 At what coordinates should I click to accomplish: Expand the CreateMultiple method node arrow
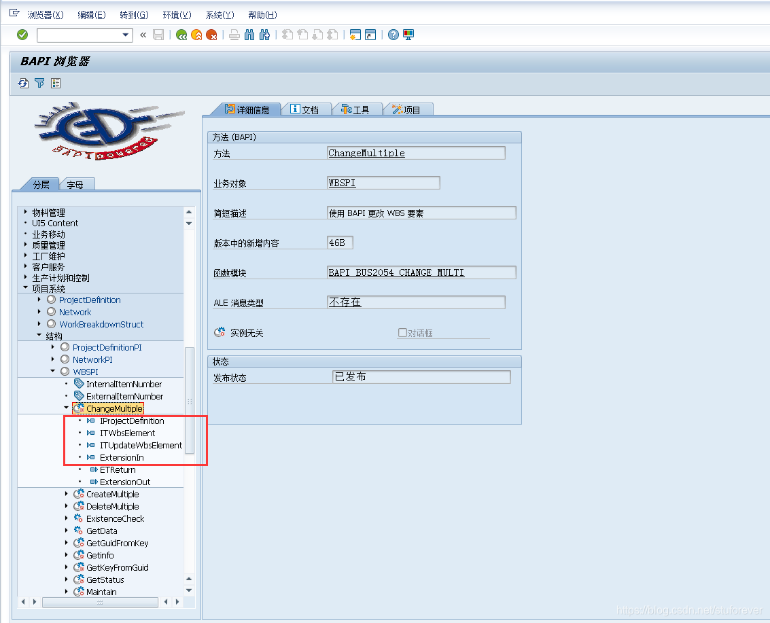[67, 493]
